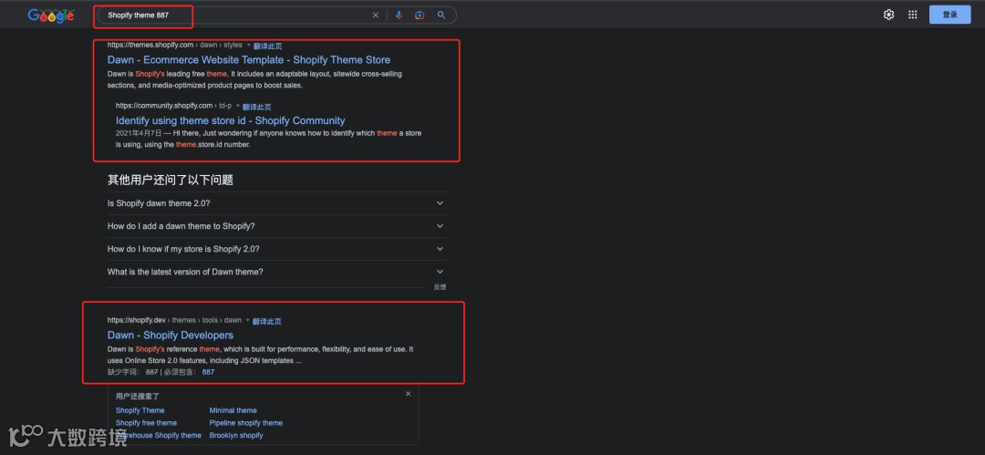Expand 'How do I add a dawn theme' question
Image resolution: width=985 pixels, height=455 pixels.
[276, 226]
